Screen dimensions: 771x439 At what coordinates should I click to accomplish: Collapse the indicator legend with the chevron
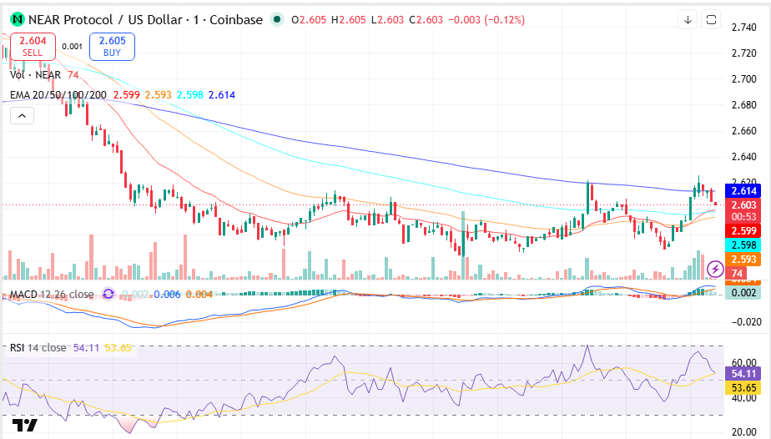23,116
